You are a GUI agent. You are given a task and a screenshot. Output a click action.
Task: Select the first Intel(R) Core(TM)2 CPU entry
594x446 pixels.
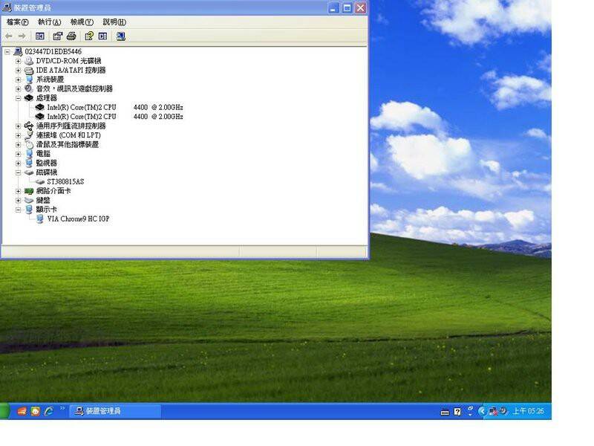click(x=115, y=107)
